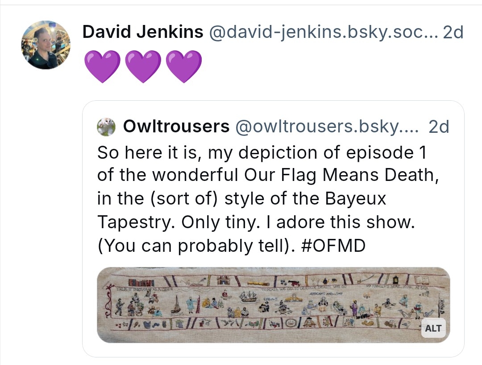
Task: Show the image ALT text badge
Action: (433, 329)
